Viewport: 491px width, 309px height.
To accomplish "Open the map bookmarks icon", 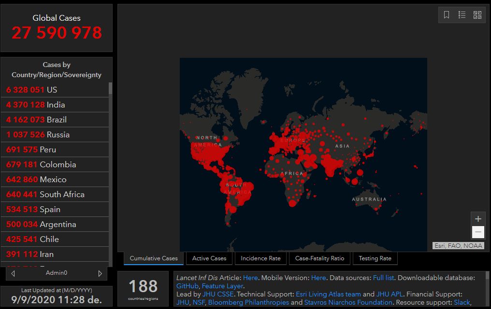I will 447,15.
